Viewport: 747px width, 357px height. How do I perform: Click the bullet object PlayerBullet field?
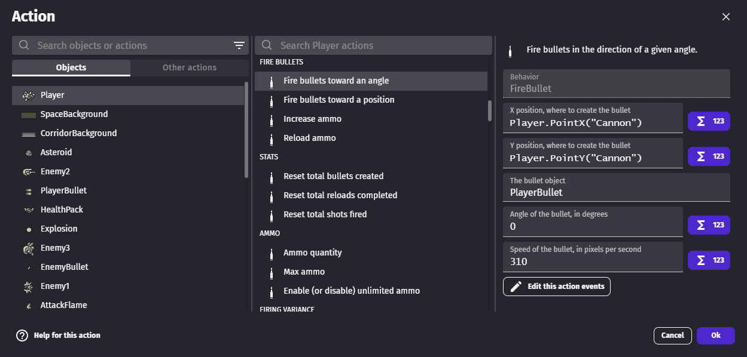[616, 192]
